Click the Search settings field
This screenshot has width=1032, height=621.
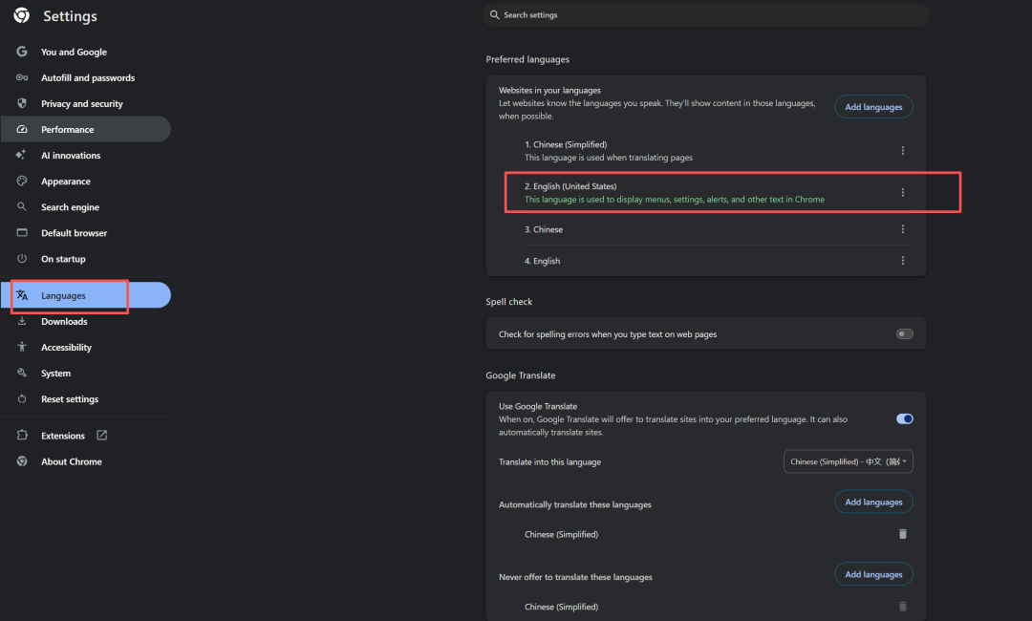707,15
